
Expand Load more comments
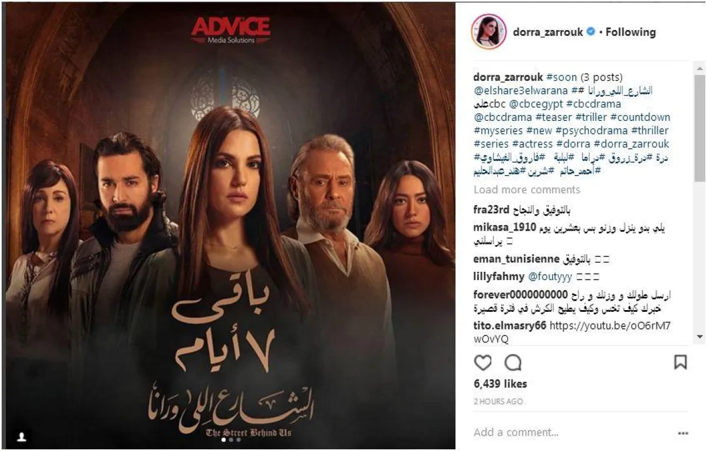tap(527, 190)
